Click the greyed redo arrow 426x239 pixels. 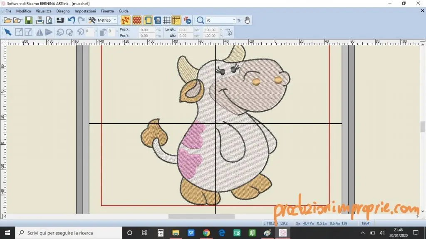[x=81, y=20]
